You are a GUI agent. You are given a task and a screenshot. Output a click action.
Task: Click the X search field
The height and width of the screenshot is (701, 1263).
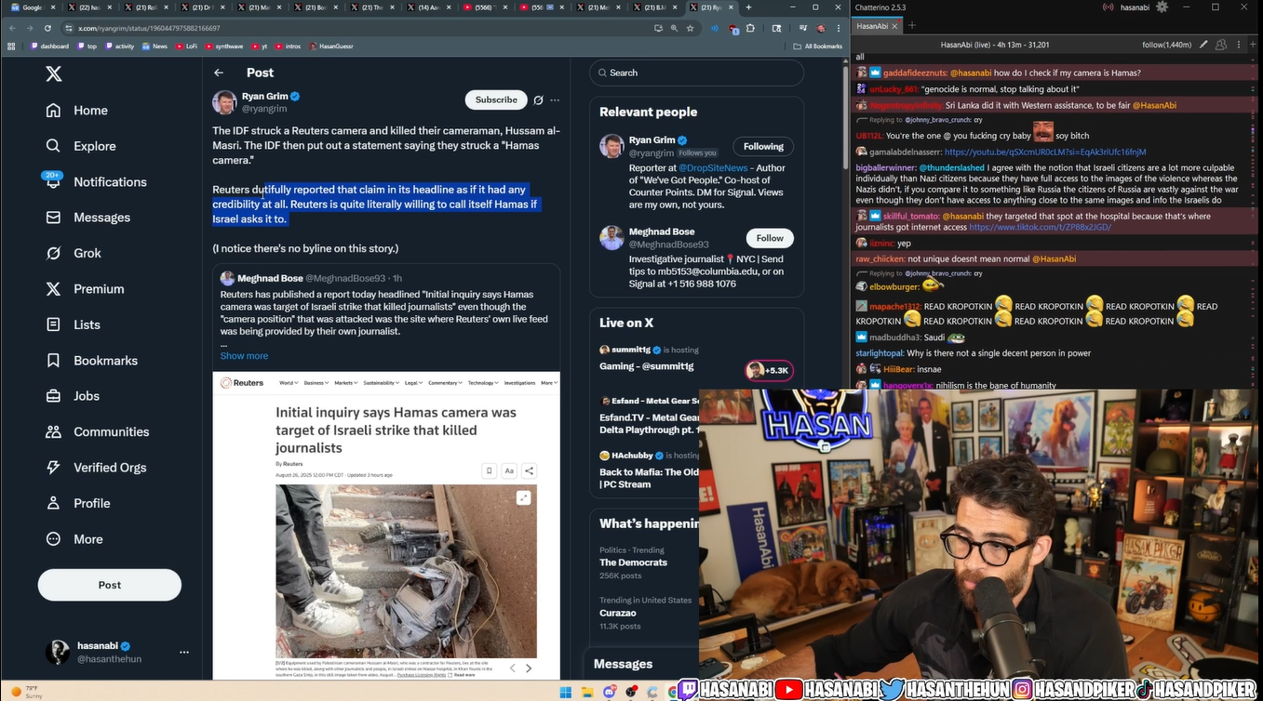(x=696, y=73)
